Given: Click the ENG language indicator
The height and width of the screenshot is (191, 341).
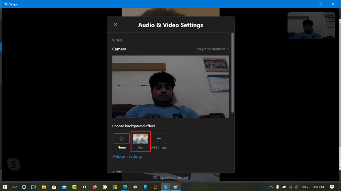Looking at the screenshot, I should (x=305, y=187).
